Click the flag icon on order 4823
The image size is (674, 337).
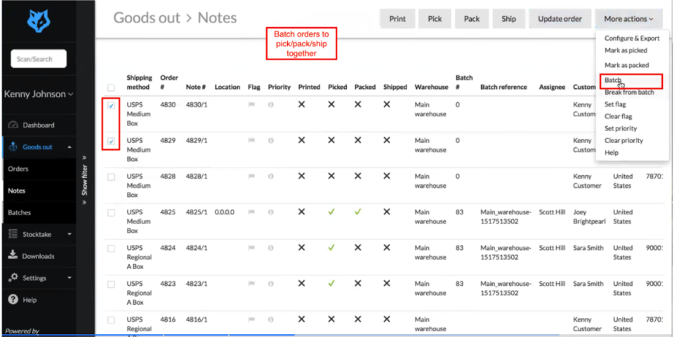click(x=251, y=284)
